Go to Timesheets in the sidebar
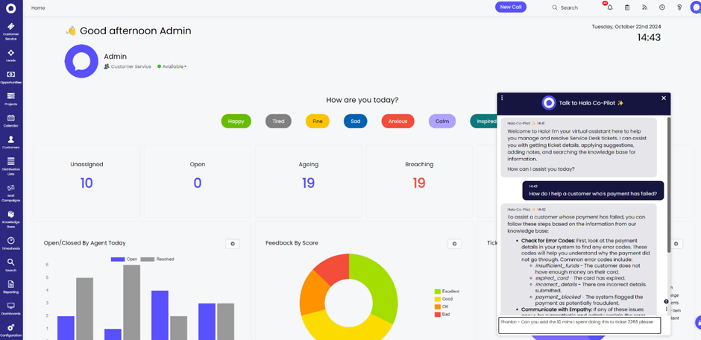Image resolution: width=701 pixels, height=340 pixels. click(x=11, y=242)
